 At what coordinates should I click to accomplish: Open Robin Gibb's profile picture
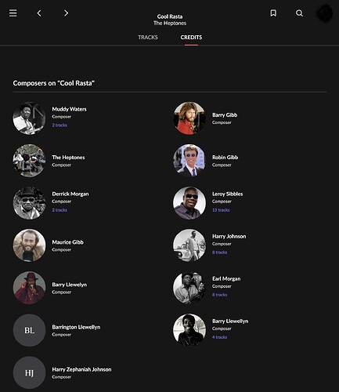(x=189, y=161)
